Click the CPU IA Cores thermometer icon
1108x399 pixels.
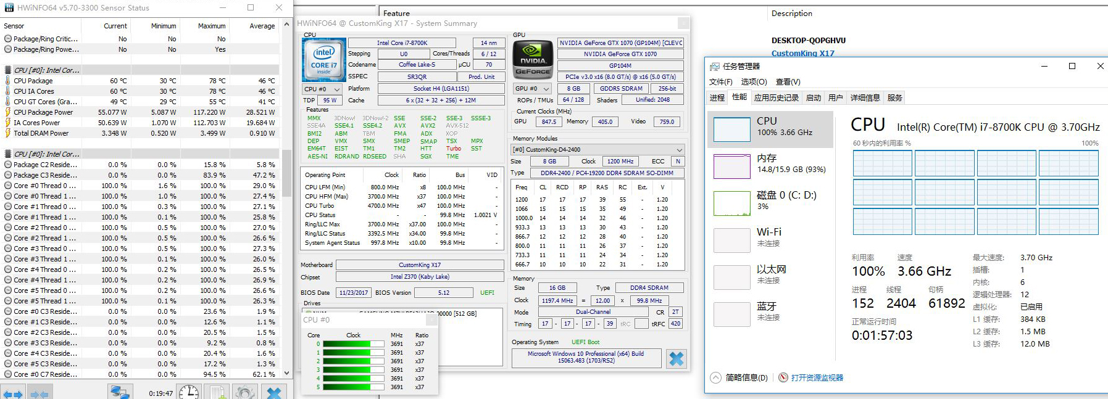click(x=7, y=91)
